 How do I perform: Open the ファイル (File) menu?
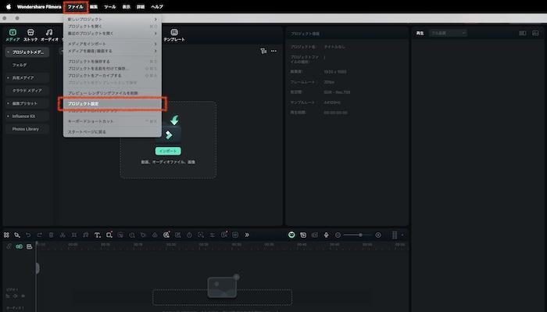pyautogui.click(x=76, y=6)
